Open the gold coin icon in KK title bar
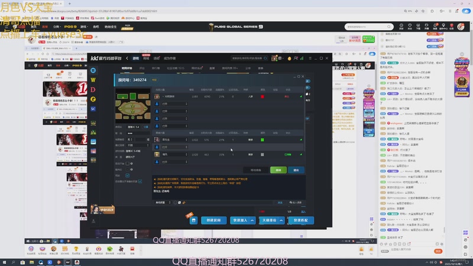 (289, 59)
